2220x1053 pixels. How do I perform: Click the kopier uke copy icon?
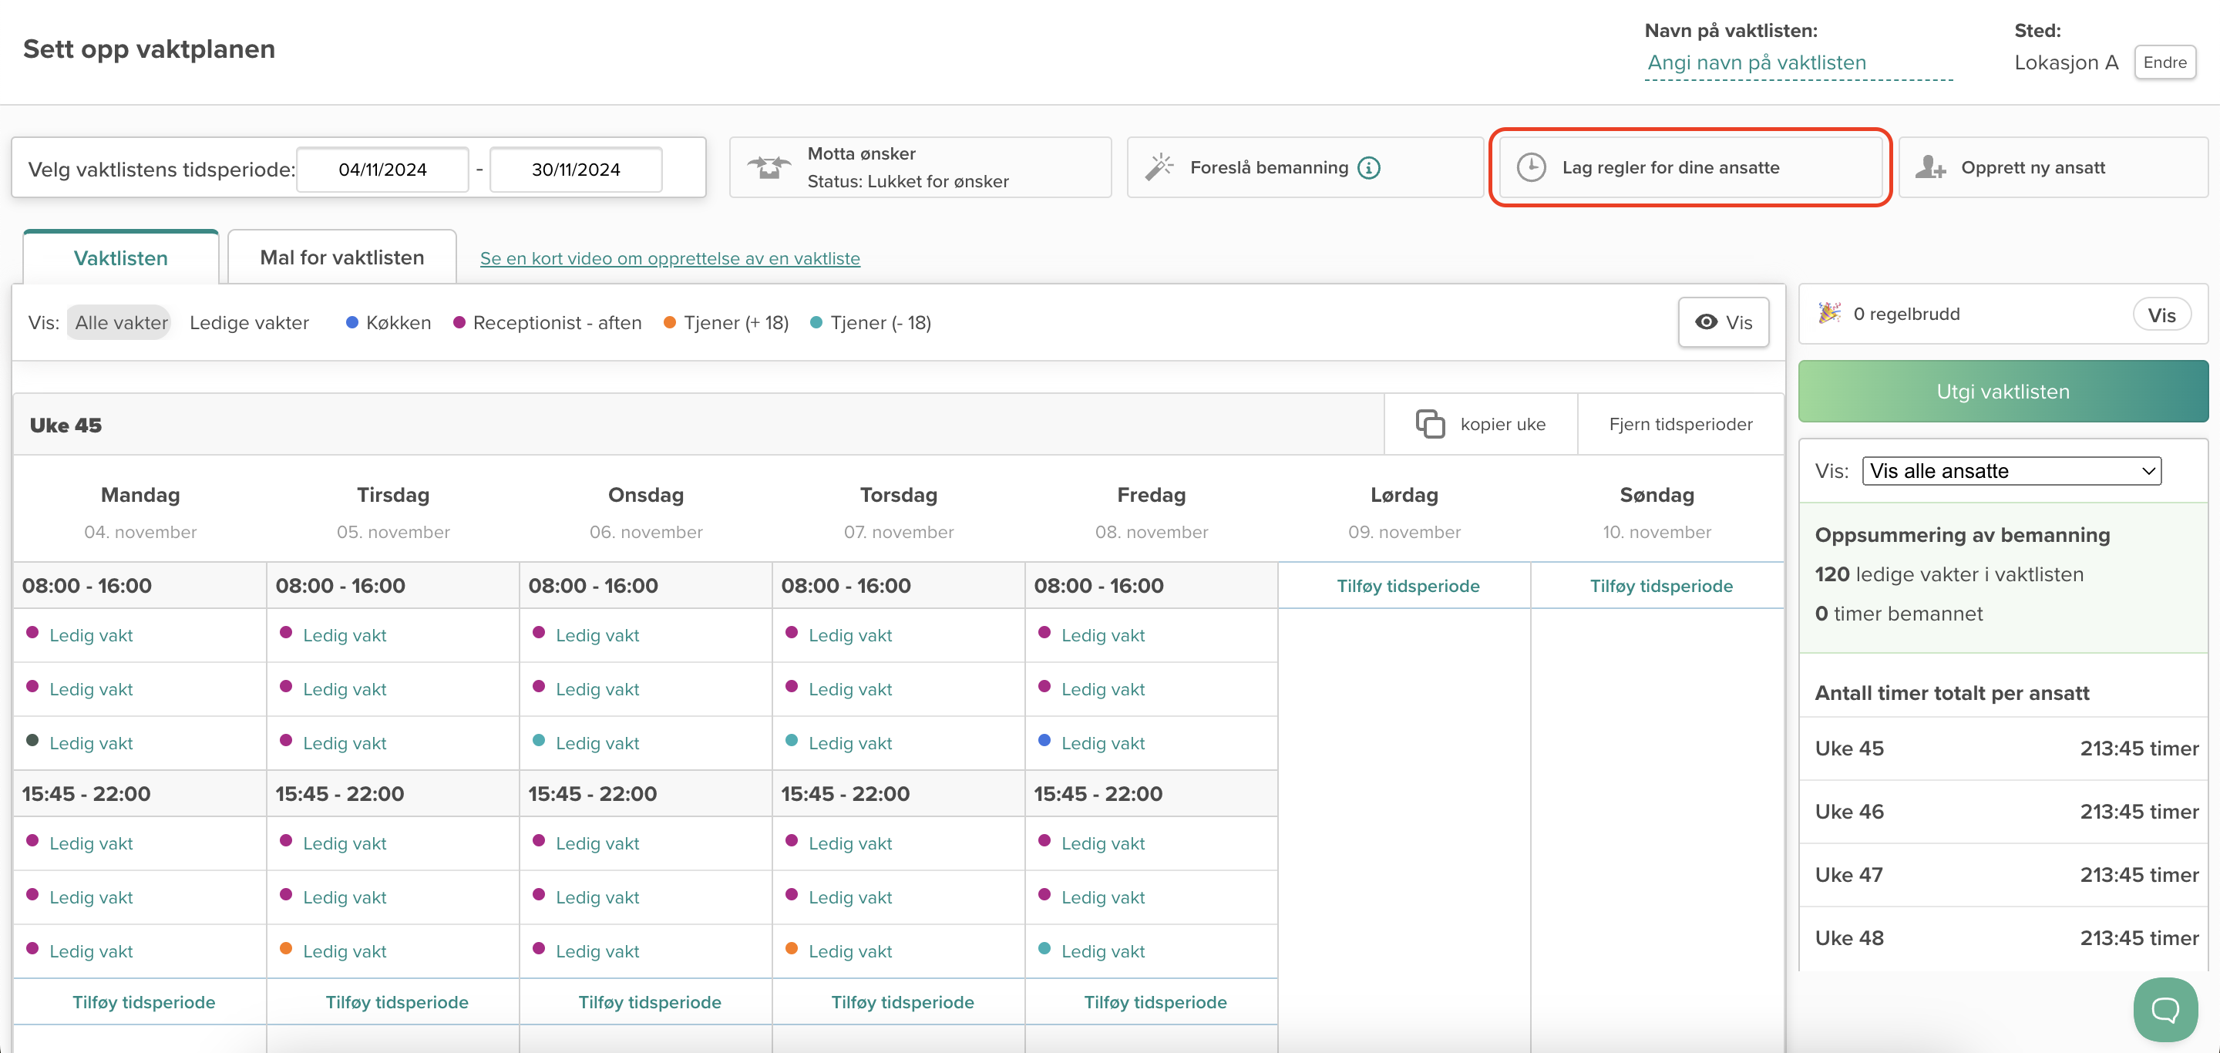tap(1430, 424)
